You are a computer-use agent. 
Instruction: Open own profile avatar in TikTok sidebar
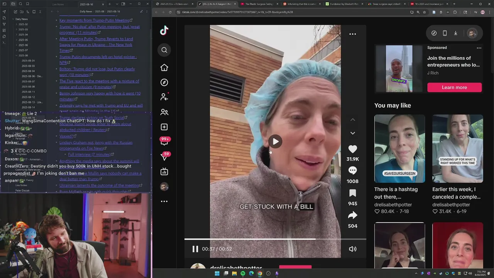click(164, 186)
